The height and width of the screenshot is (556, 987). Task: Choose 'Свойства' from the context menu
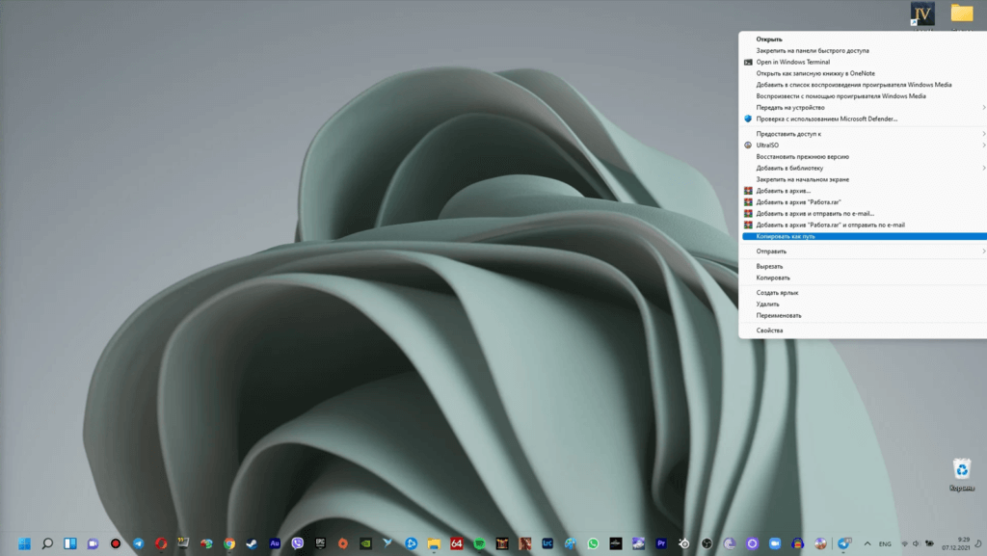coord(770,331)
